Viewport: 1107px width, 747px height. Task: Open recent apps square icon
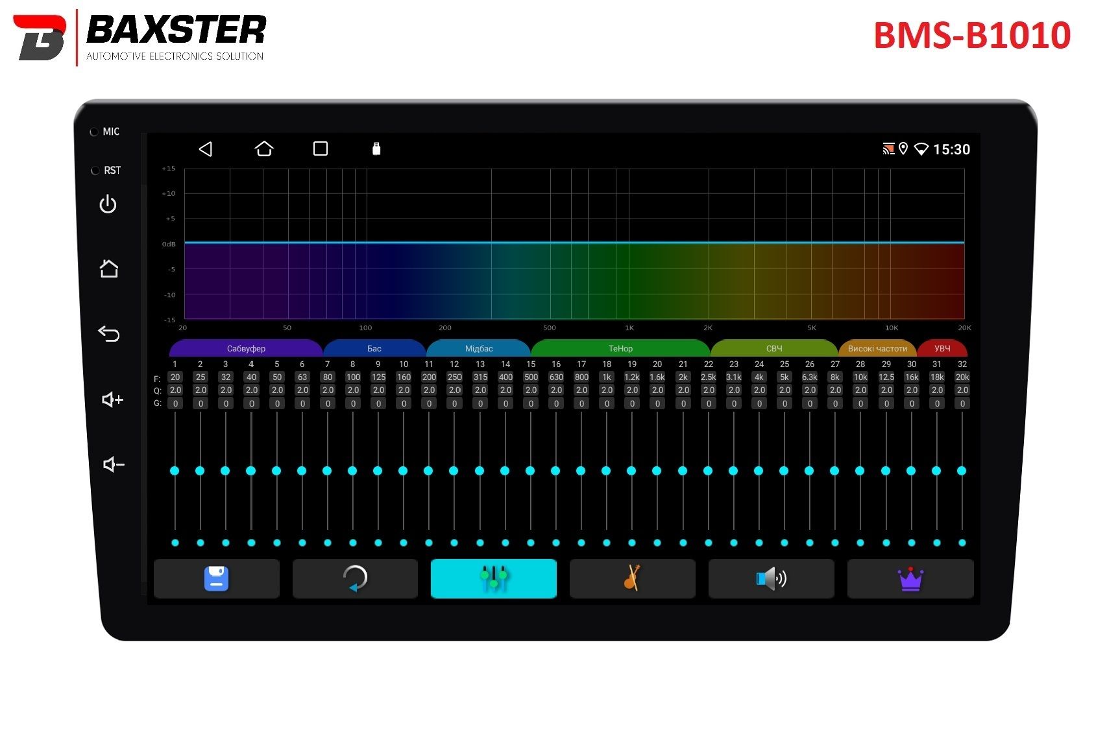tap(321, 149)
